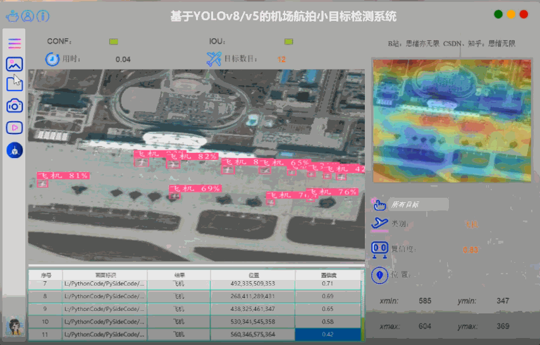Select position cell 560,346,575,364

pyautogui.click(x=253, y=334)
